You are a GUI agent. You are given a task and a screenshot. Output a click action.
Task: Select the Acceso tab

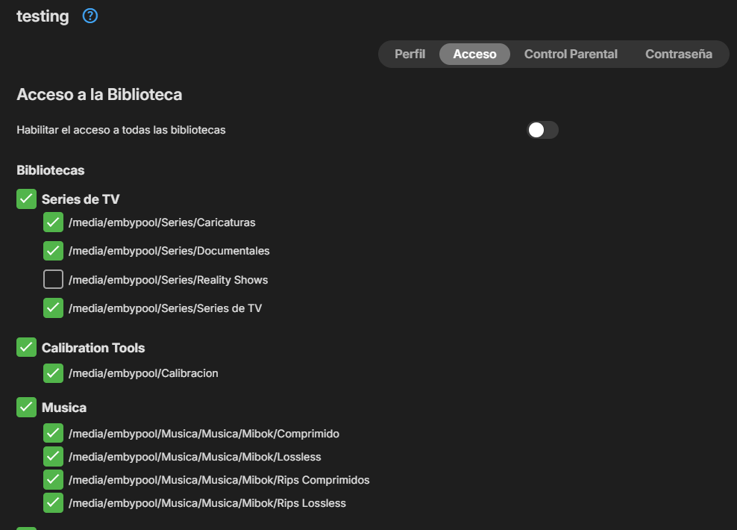[474, 54]
